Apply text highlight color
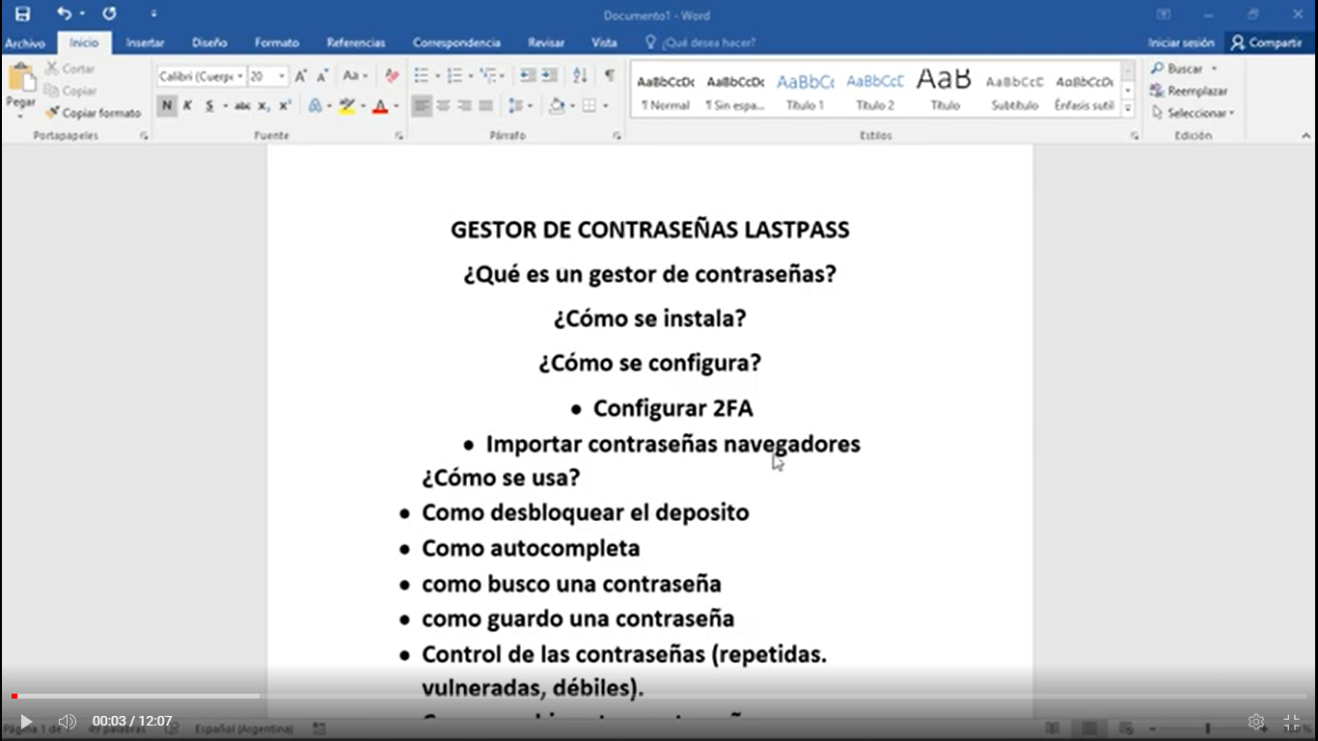The image size is (1318, 741). (x=347, y=106)
